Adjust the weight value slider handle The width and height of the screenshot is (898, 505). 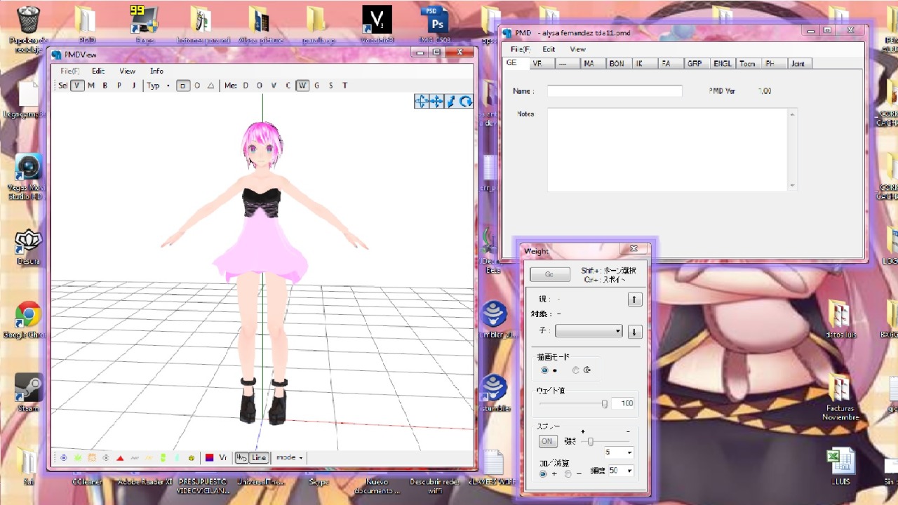pos(605,403)
